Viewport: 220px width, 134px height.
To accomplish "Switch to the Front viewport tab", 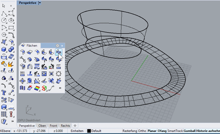I will (53, 126).
